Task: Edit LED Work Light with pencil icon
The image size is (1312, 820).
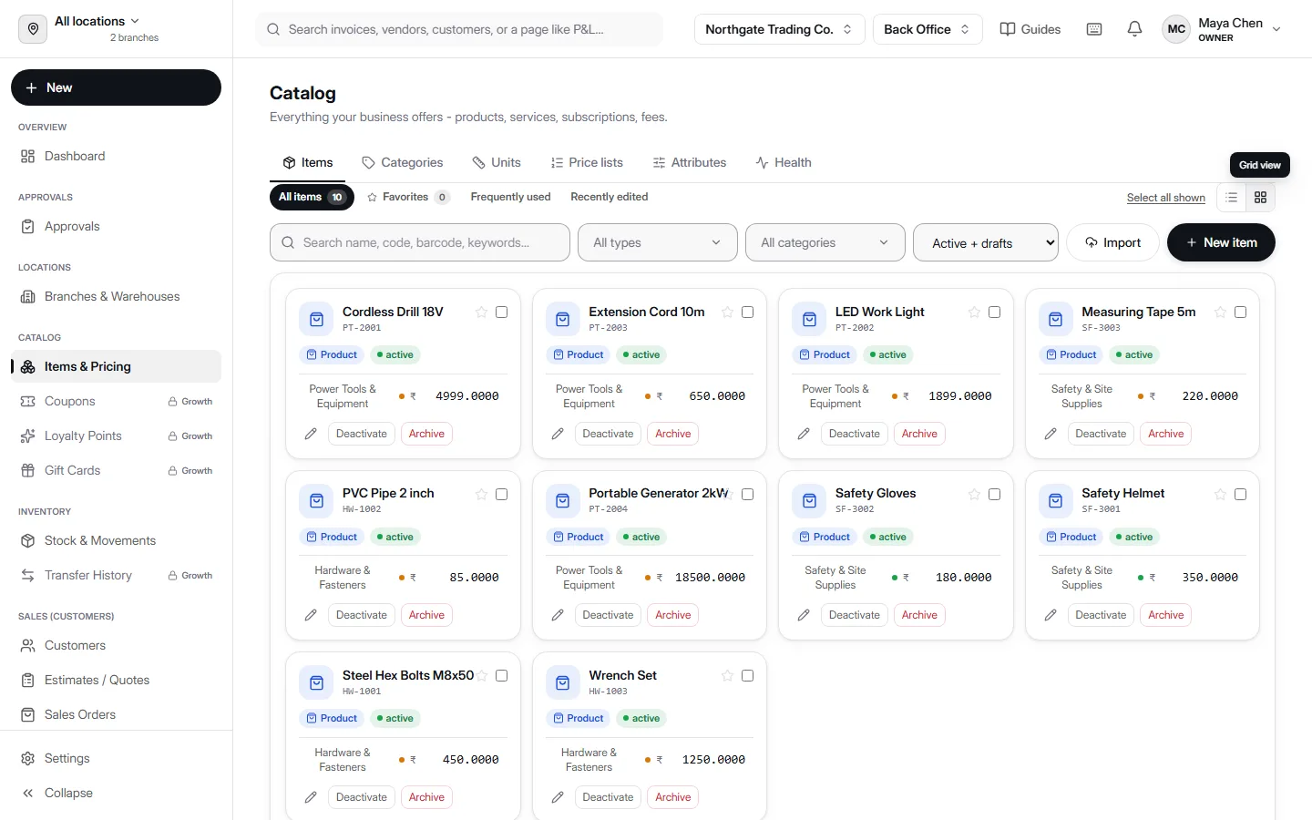Action: pos(804,434)
